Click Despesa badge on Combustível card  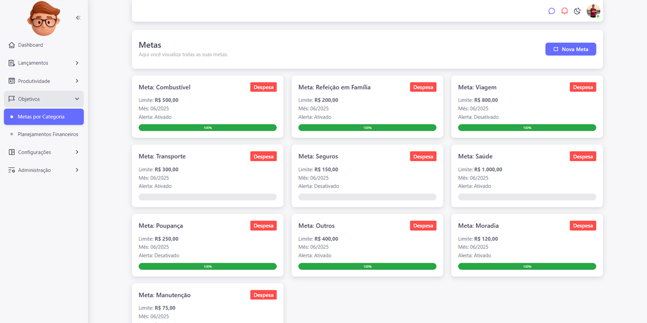tap(263, 87)
